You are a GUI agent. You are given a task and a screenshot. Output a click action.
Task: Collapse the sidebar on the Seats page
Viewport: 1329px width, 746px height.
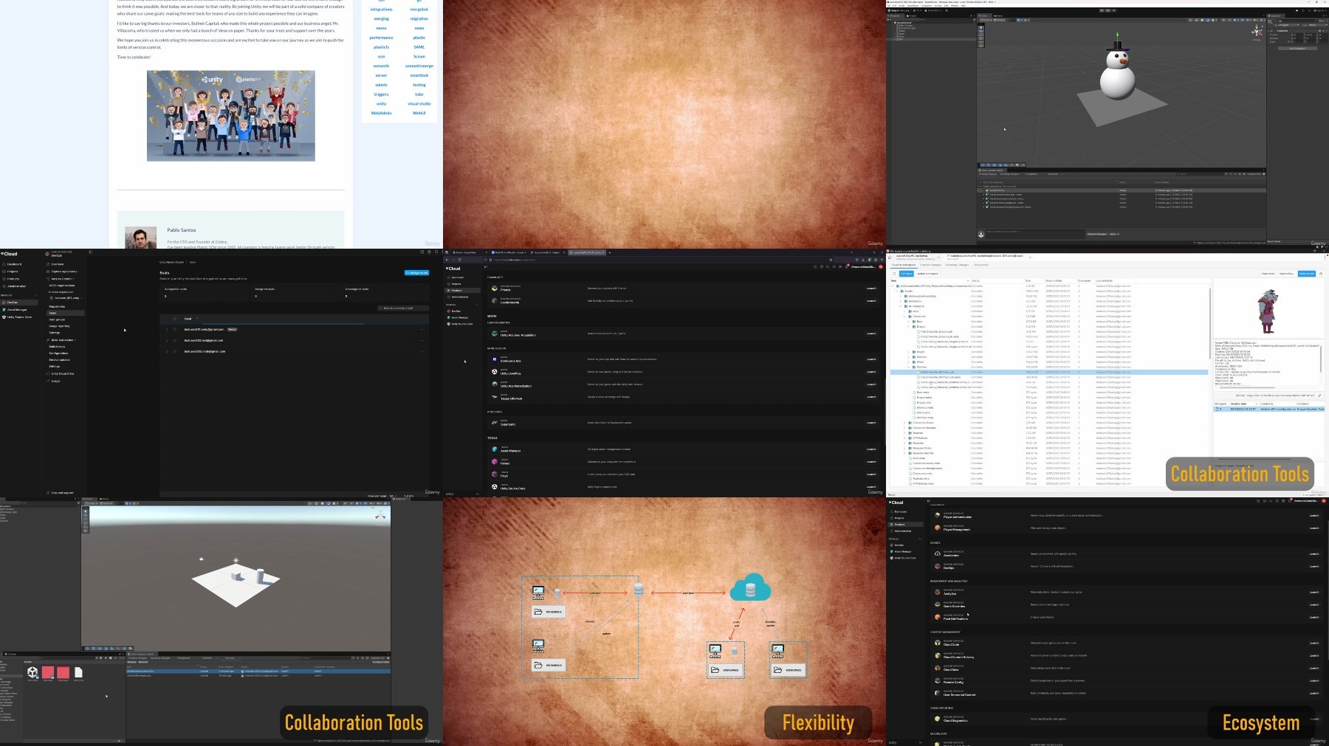tap(91, 252)
